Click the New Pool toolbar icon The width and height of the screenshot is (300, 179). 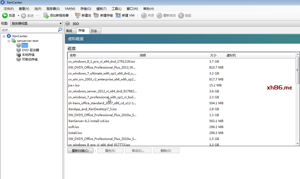point(78,16)
